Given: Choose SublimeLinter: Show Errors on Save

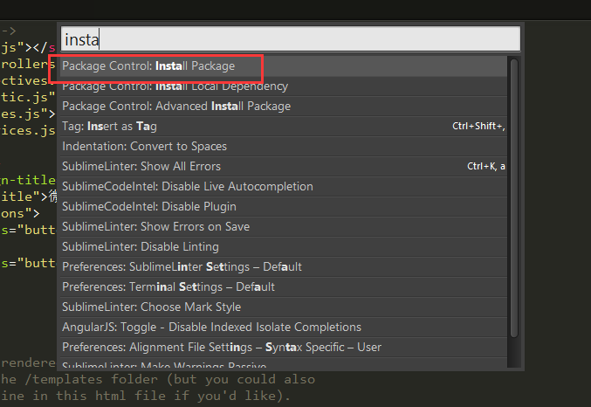Looking at the screenshot, I should pyautogui.click(x=284, y=227).
